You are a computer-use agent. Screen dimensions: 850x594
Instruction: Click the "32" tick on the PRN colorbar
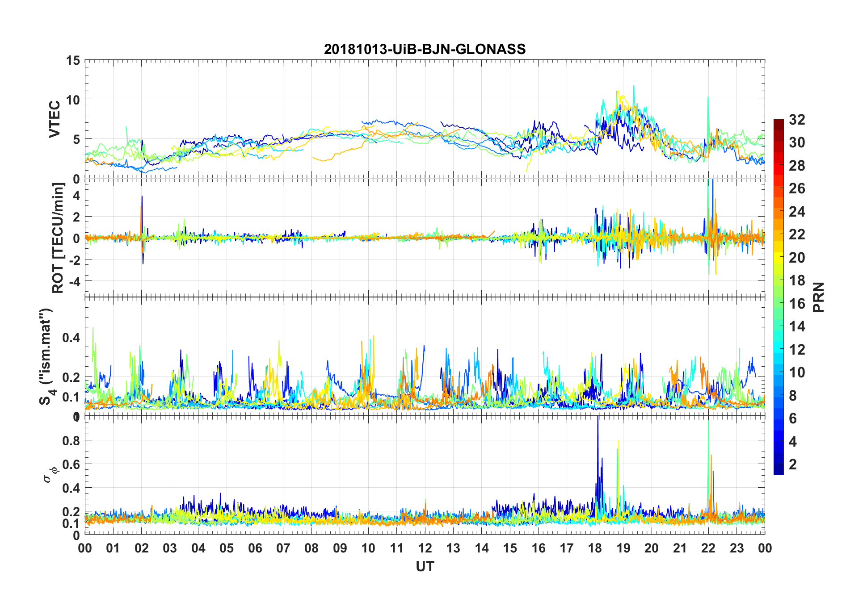797,119
